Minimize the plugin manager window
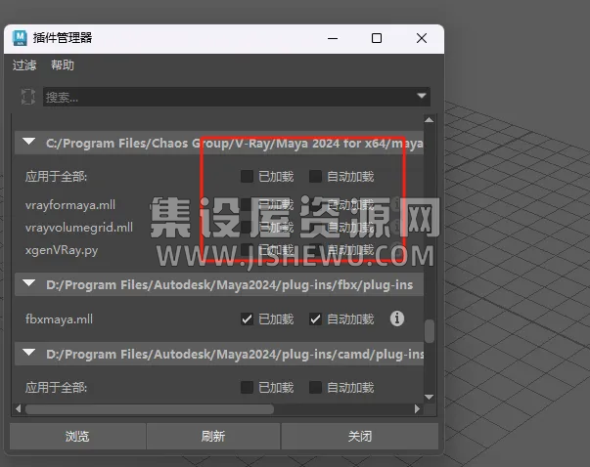Viewport: 590px width, 467px height. click(x=333, y=38)
